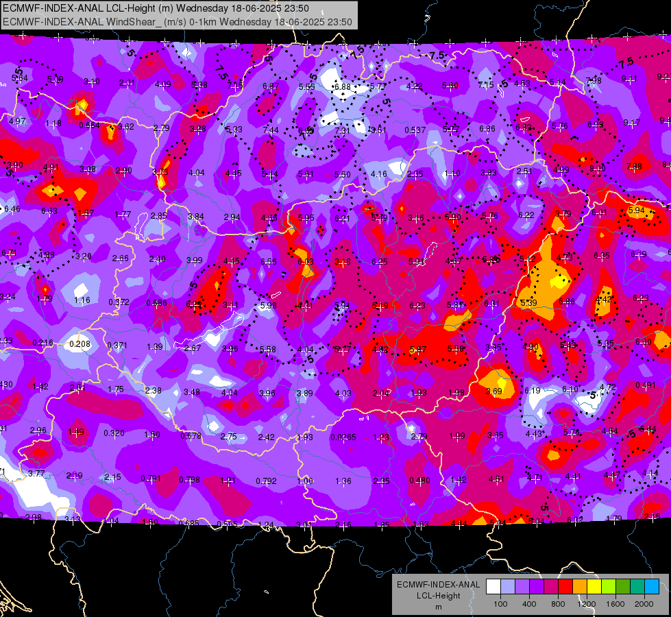Click the wind shear value '0.320'
Viewport: 671px width, 617px height.
click(x=114, y=433)
